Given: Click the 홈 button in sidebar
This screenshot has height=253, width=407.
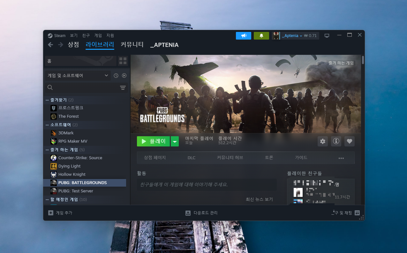Looking at the screenshot, I should point(80,61).
